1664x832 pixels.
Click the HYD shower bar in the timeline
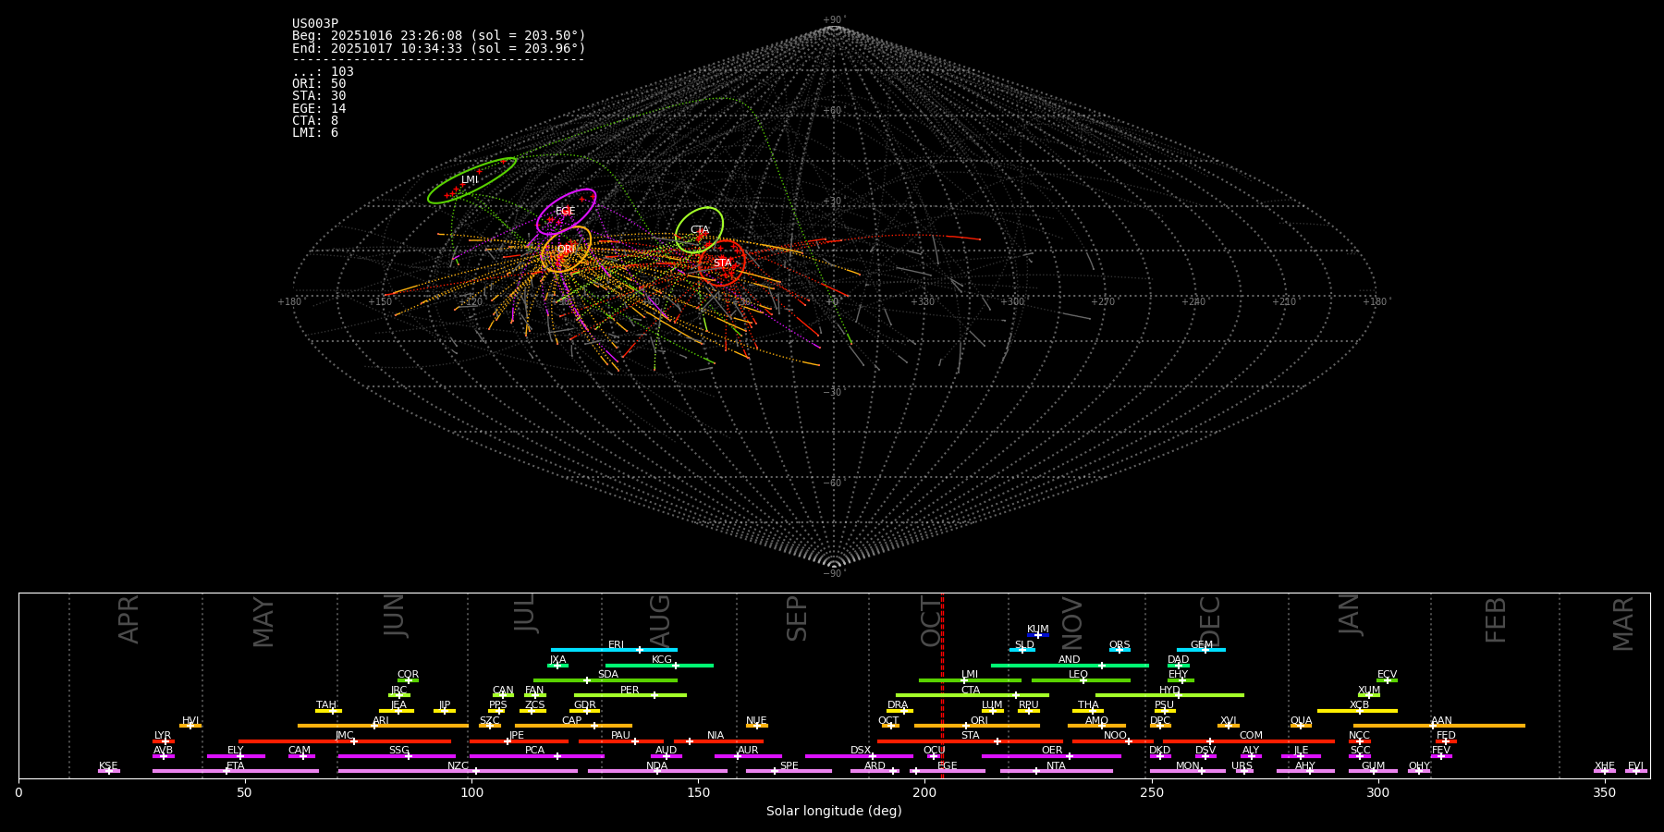click(x=1169, y=695)
